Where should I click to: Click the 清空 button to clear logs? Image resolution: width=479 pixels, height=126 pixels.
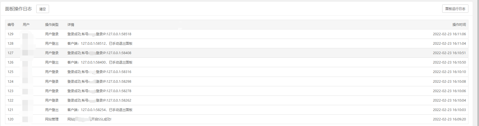(x=43, y=9)
